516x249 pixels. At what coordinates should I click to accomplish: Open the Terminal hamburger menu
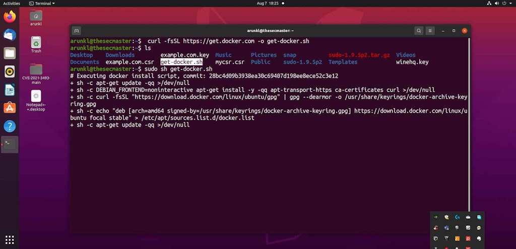point(430,31)
